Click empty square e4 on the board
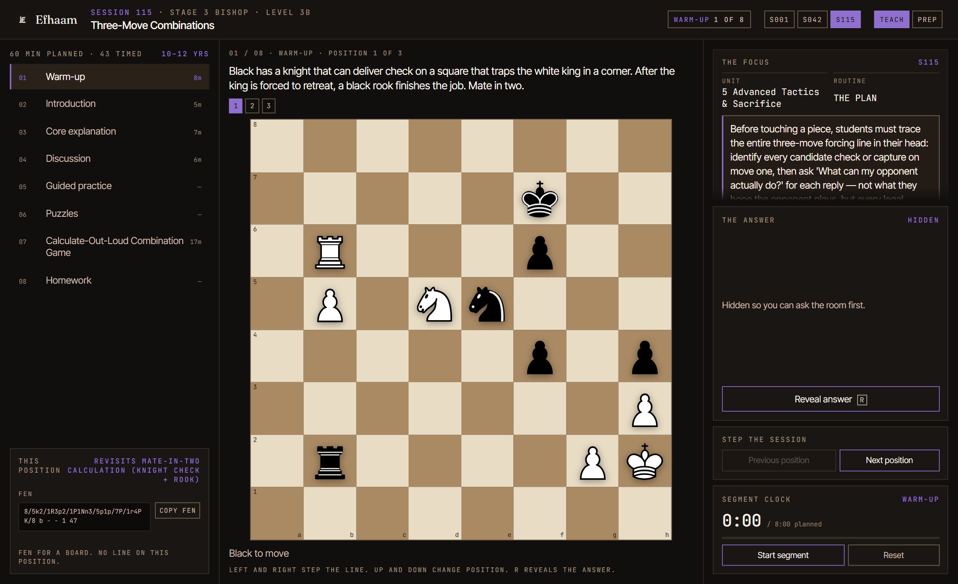The image size is (958, 584). [487, 356]
